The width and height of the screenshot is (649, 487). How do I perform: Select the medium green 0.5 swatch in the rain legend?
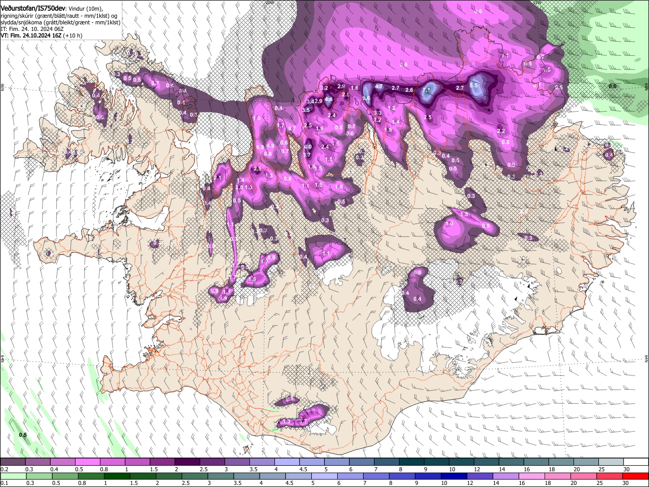[x=65, y=476]
